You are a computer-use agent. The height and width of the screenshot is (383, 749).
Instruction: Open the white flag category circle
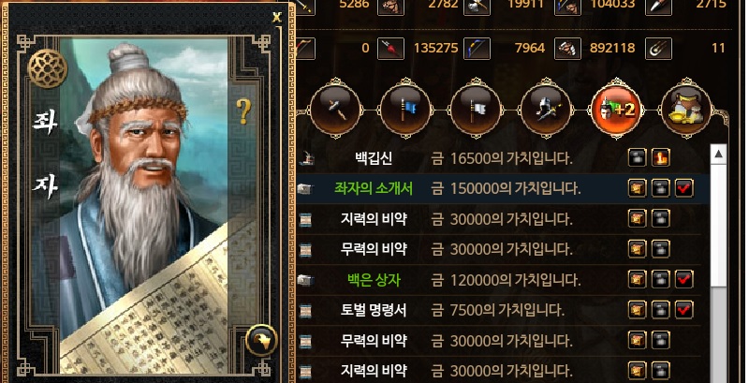[x=476, y=109]
